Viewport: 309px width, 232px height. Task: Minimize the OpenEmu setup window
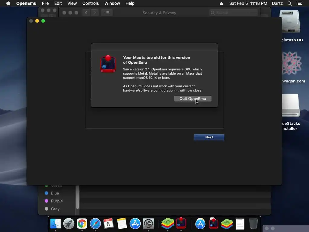[37, 21]
